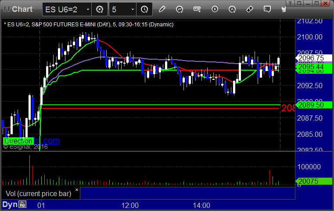Click the chart grip handle beside the Chart title
Image resolution: width=334 pixels, height=211 pixels.
7,9
